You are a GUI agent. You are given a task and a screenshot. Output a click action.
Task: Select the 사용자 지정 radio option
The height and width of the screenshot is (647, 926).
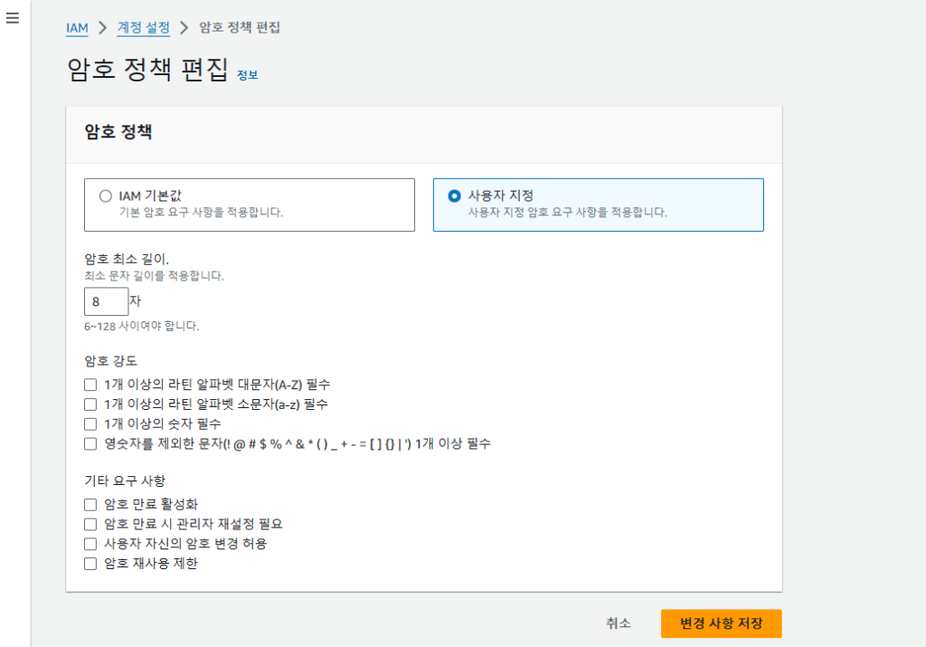(x=454, y=196)
